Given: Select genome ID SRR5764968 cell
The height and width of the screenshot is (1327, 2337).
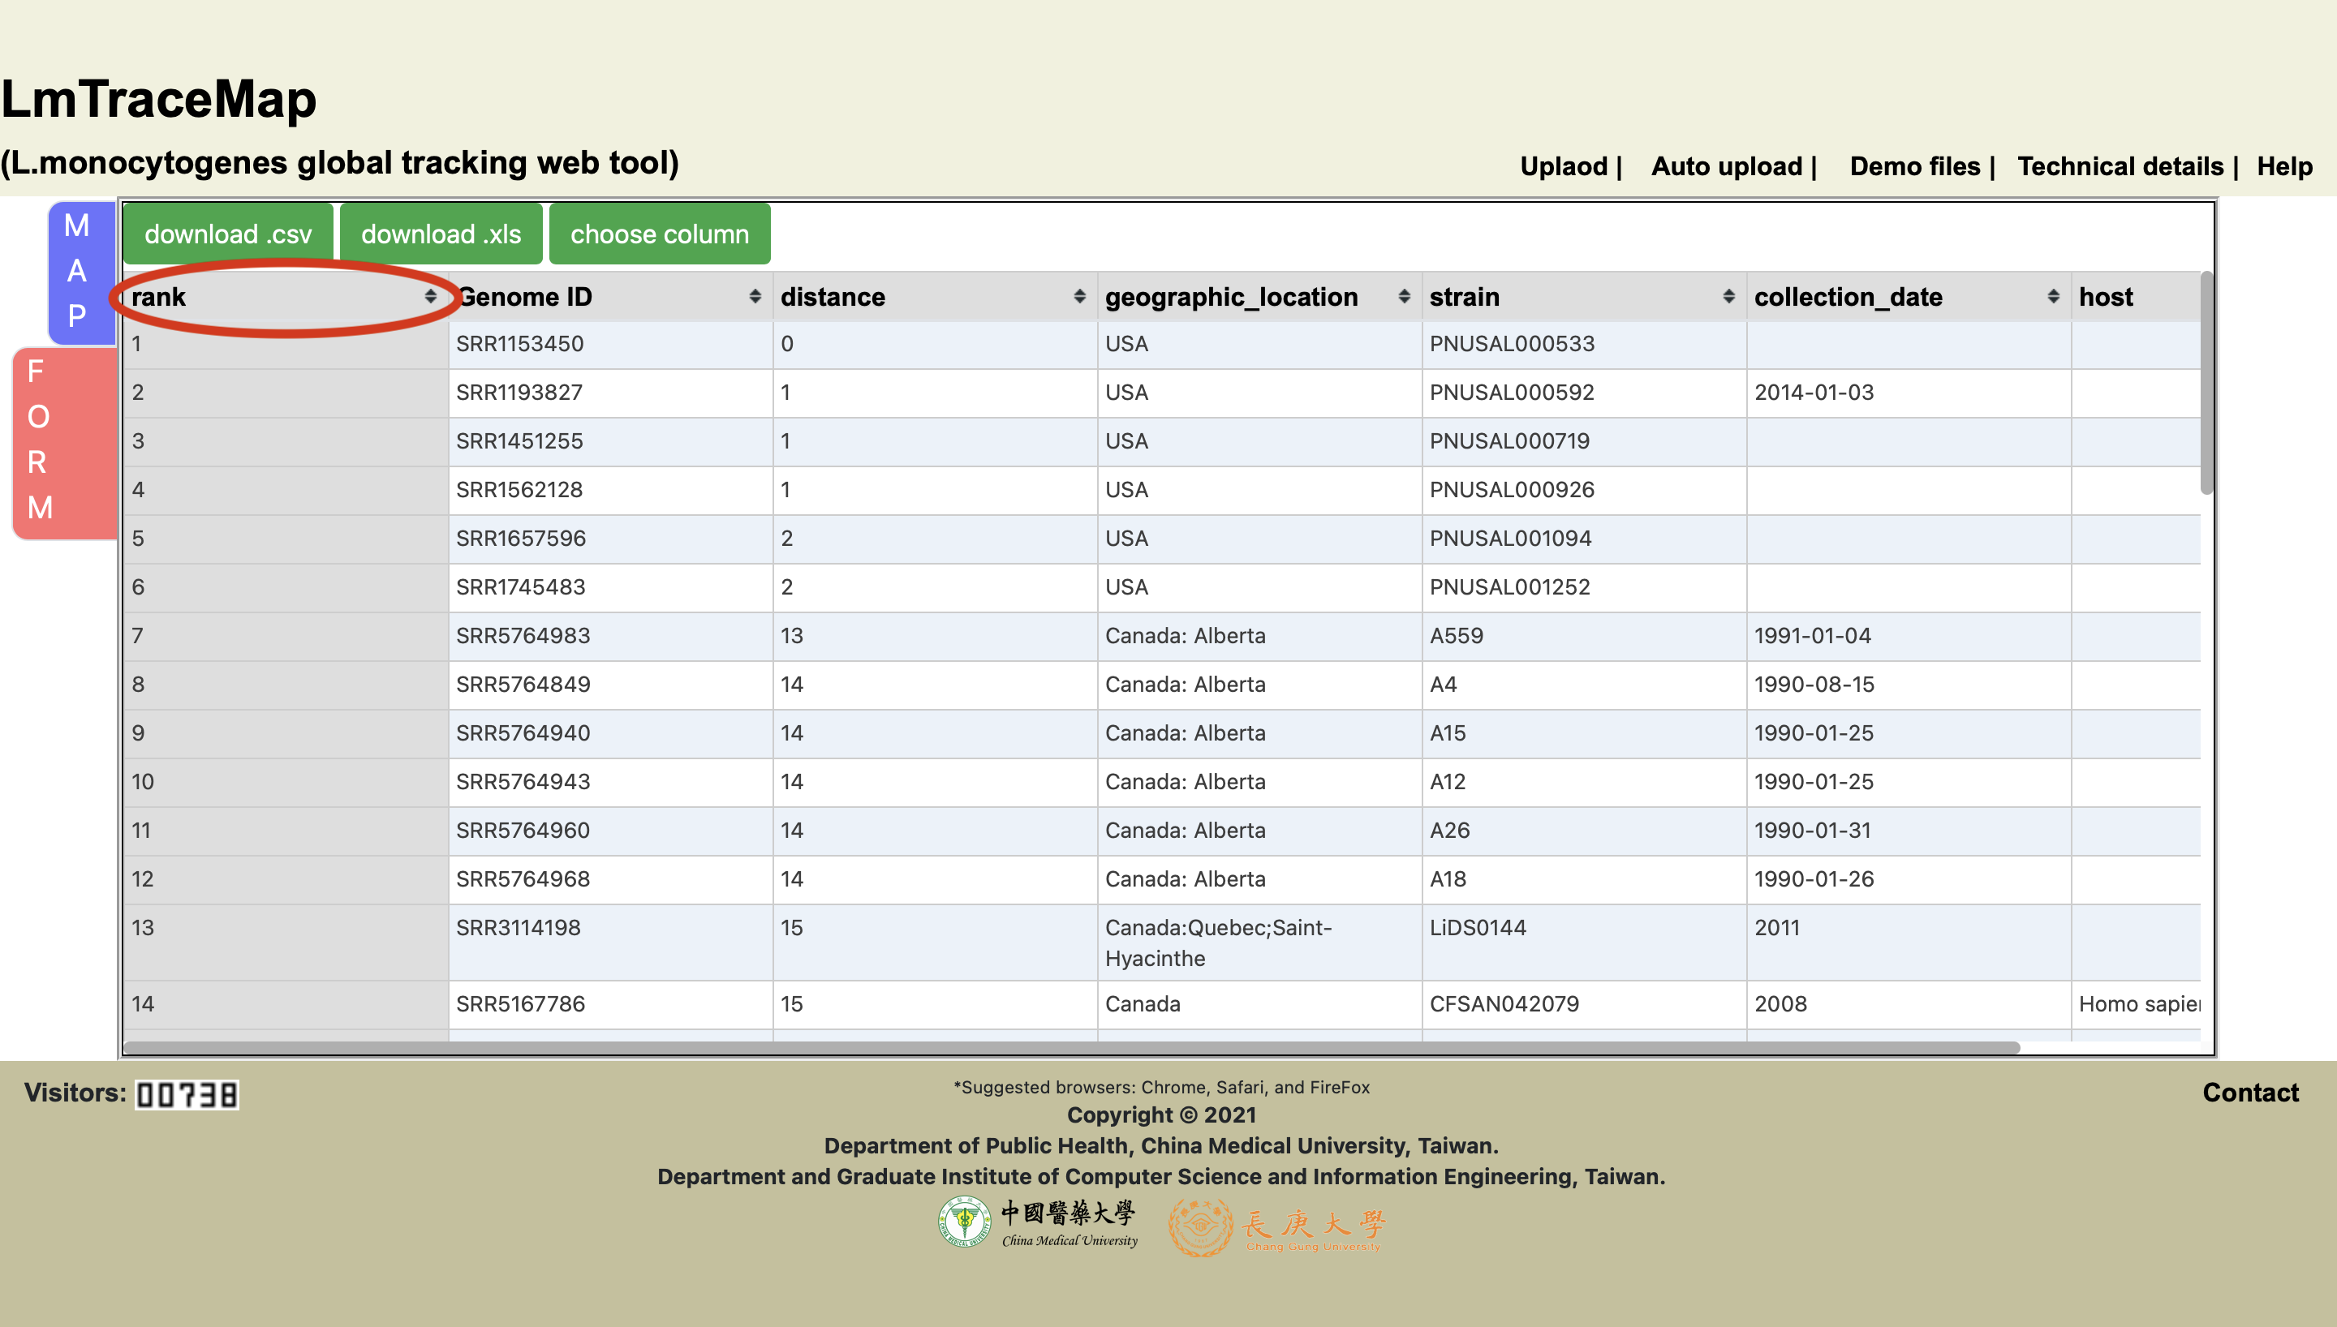Looking at the screenshot, I should click(x=611, y=879).
